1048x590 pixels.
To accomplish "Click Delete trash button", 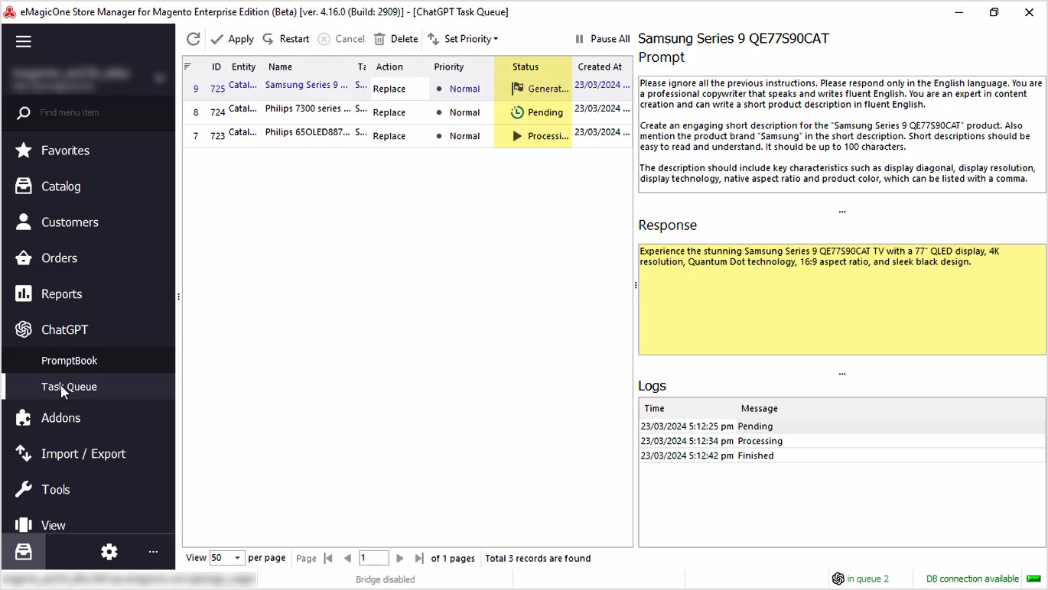I will pos(395,39).
